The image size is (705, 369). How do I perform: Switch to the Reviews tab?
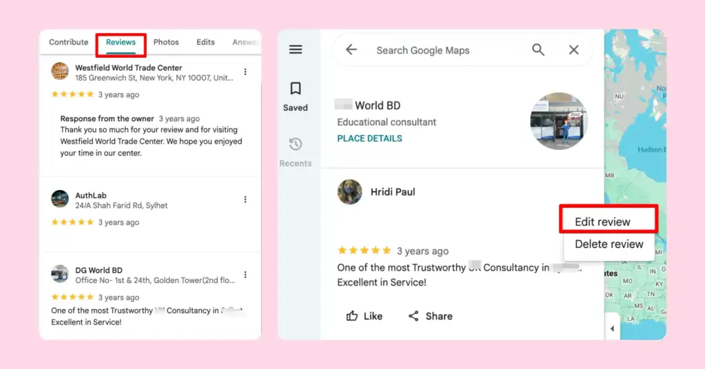(120, 42)
